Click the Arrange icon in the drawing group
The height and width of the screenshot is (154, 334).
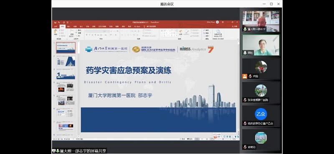coord(180,32)
